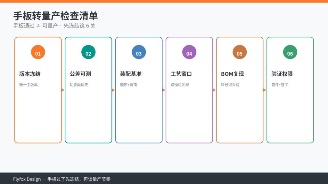Click the text 料号可采购
The height and width of the screenshot is (184, 328).
[x=230, y=85]
